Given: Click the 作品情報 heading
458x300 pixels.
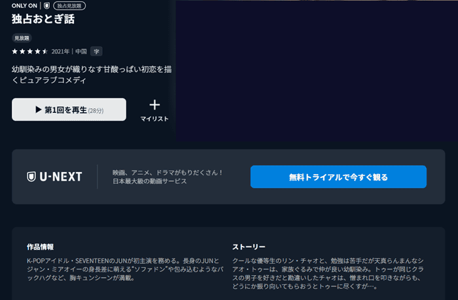Looking at the screenshot, I should 41,247.
